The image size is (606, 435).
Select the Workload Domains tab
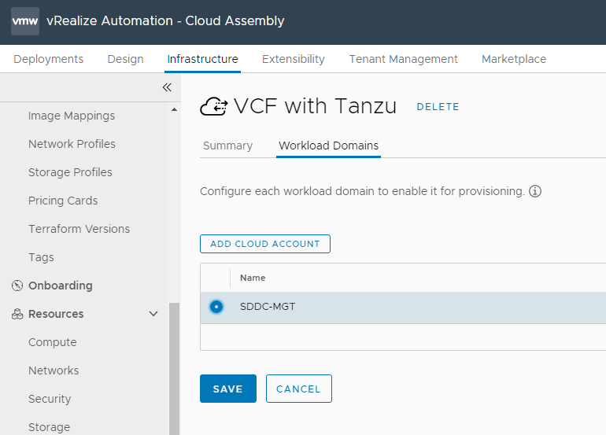point(328,146)
